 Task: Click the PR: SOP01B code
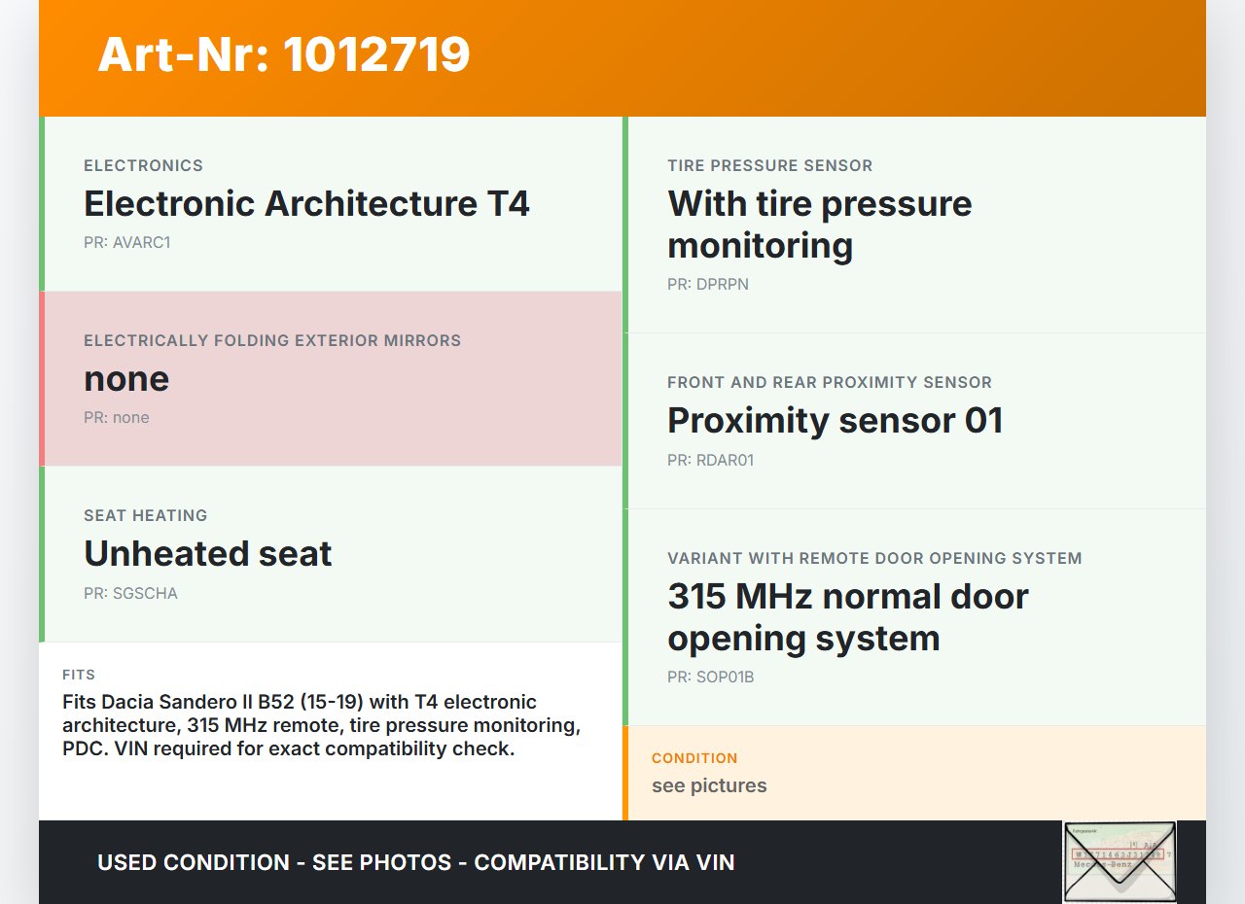711,678
